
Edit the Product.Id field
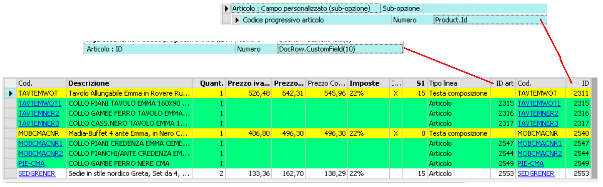click(490, 20)
